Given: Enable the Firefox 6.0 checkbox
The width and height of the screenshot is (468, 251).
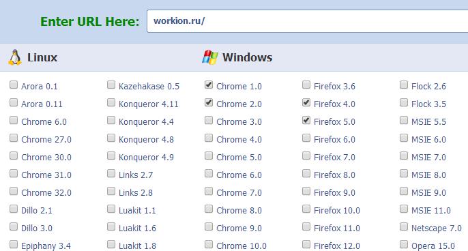Looking at the screenshot, I should pos(306,138).
